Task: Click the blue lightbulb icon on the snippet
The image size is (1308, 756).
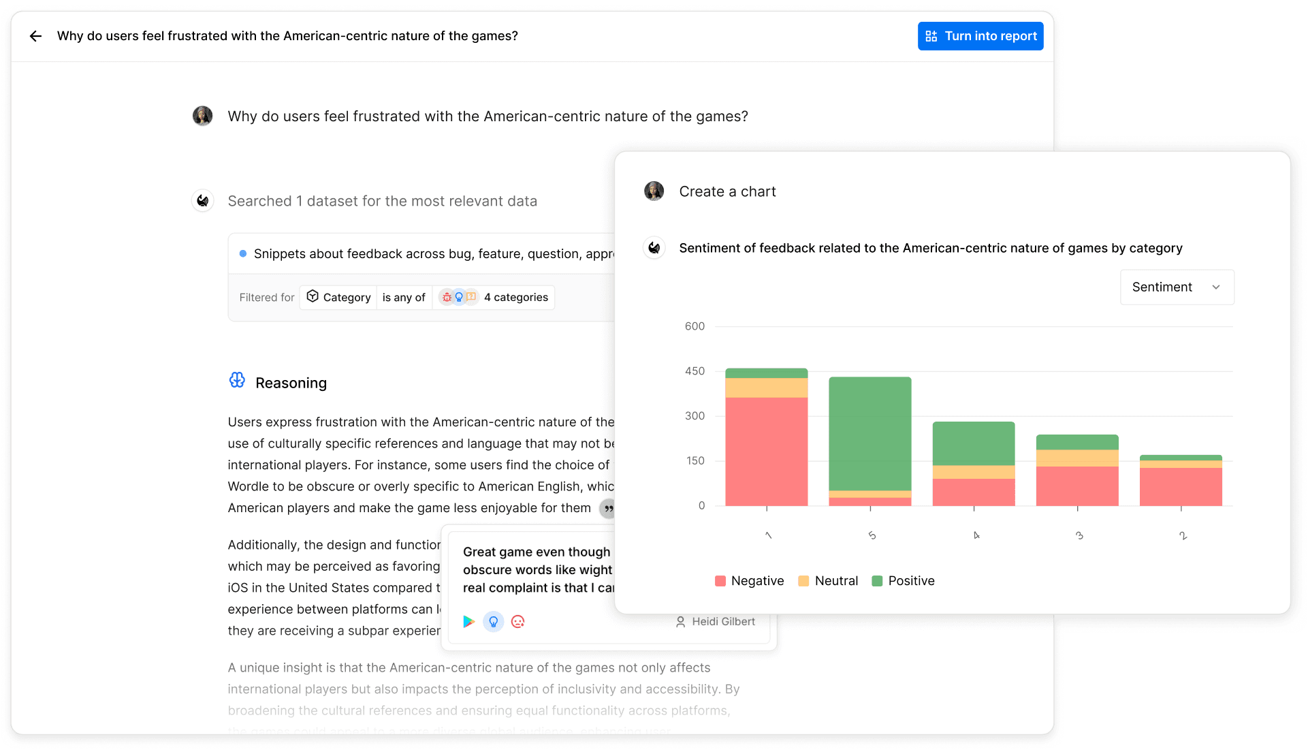Action: [x=494, y=621]
